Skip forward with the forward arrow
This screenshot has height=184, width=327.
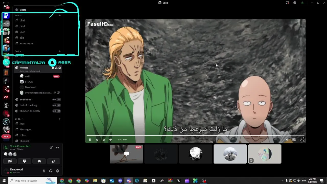point(104,140)
